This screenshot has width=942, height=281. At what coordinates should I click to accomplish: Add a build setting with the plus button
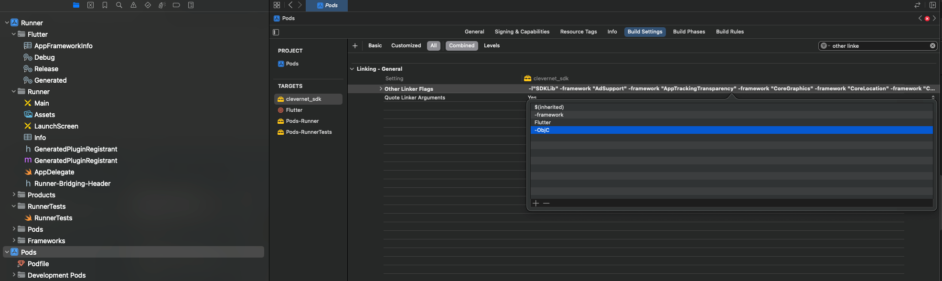[355, 46]
